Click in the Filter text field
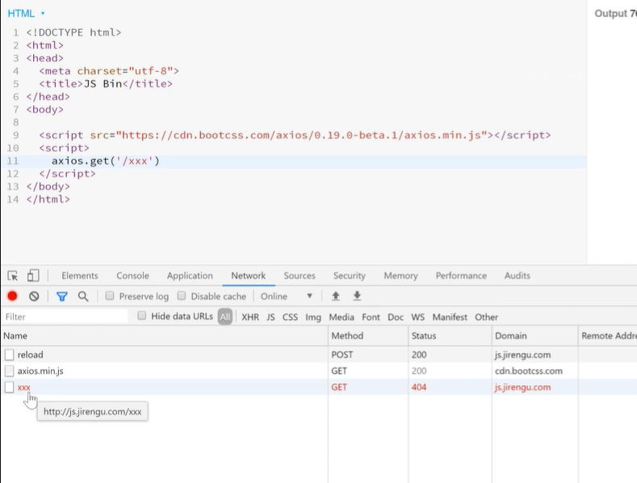Viewport: 637px width, 483px height. click(x=65, y=317)
